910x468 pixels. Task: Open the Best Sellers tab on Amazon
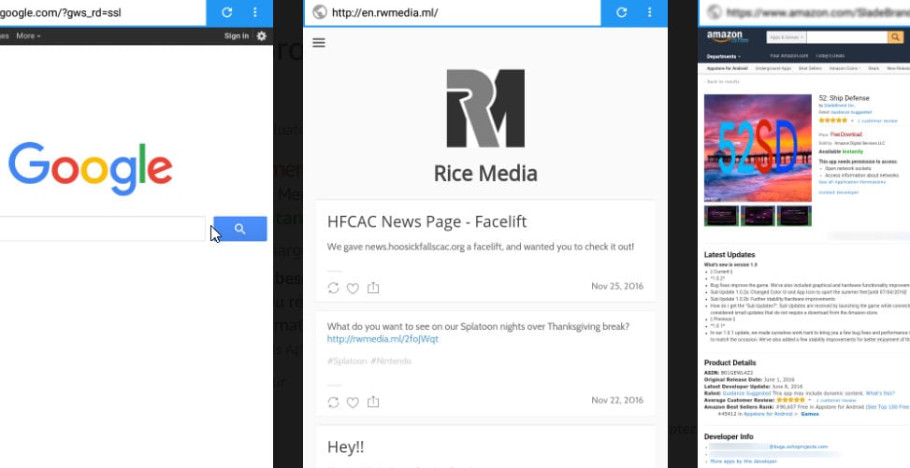[x=810, y=68]
